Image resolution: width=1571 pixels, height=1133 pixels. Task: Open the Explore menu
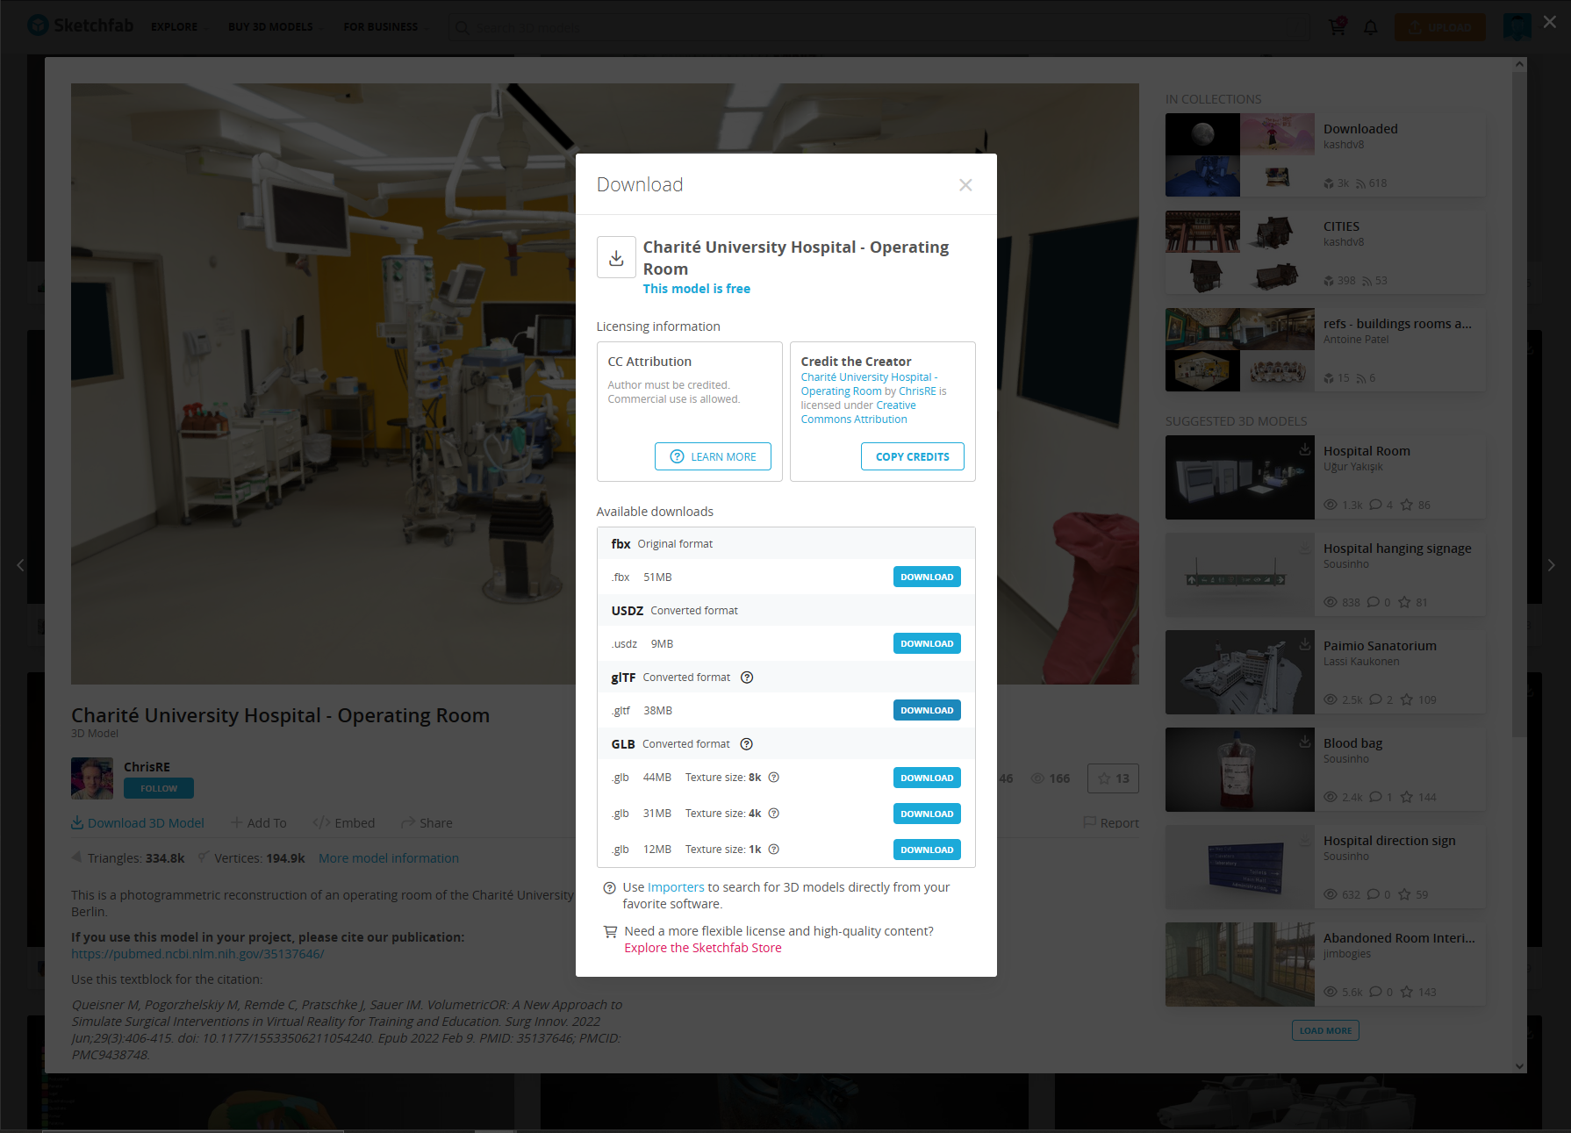click(x=178, y=27)
